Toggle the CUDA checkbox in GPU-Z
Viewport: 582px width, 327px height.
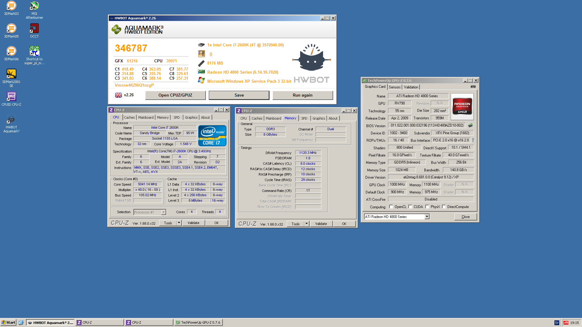point(410,207)
